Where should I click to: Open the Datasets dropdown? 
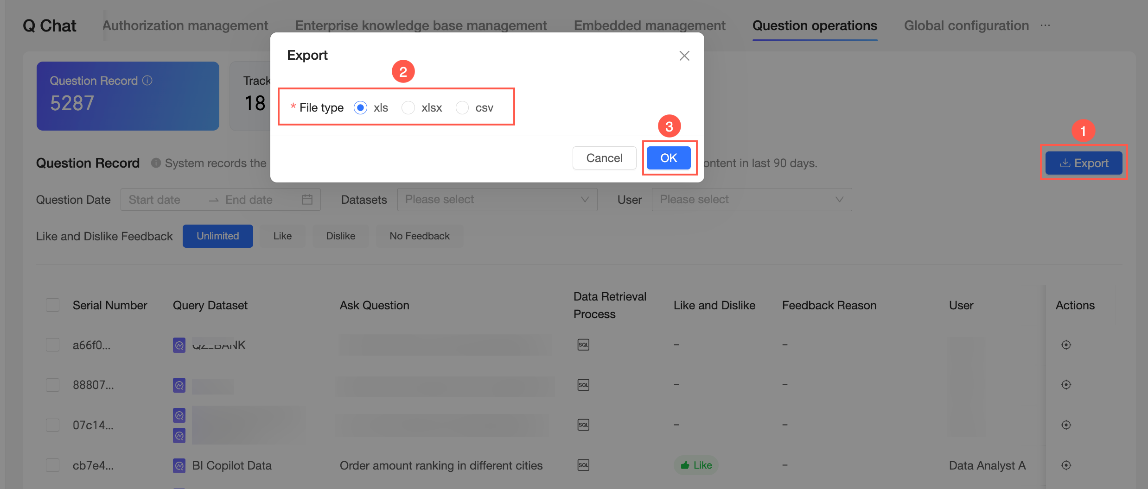point(497,200)
